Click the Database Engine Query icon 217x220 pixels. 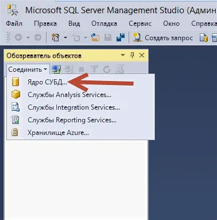click(x=204, y=38)
